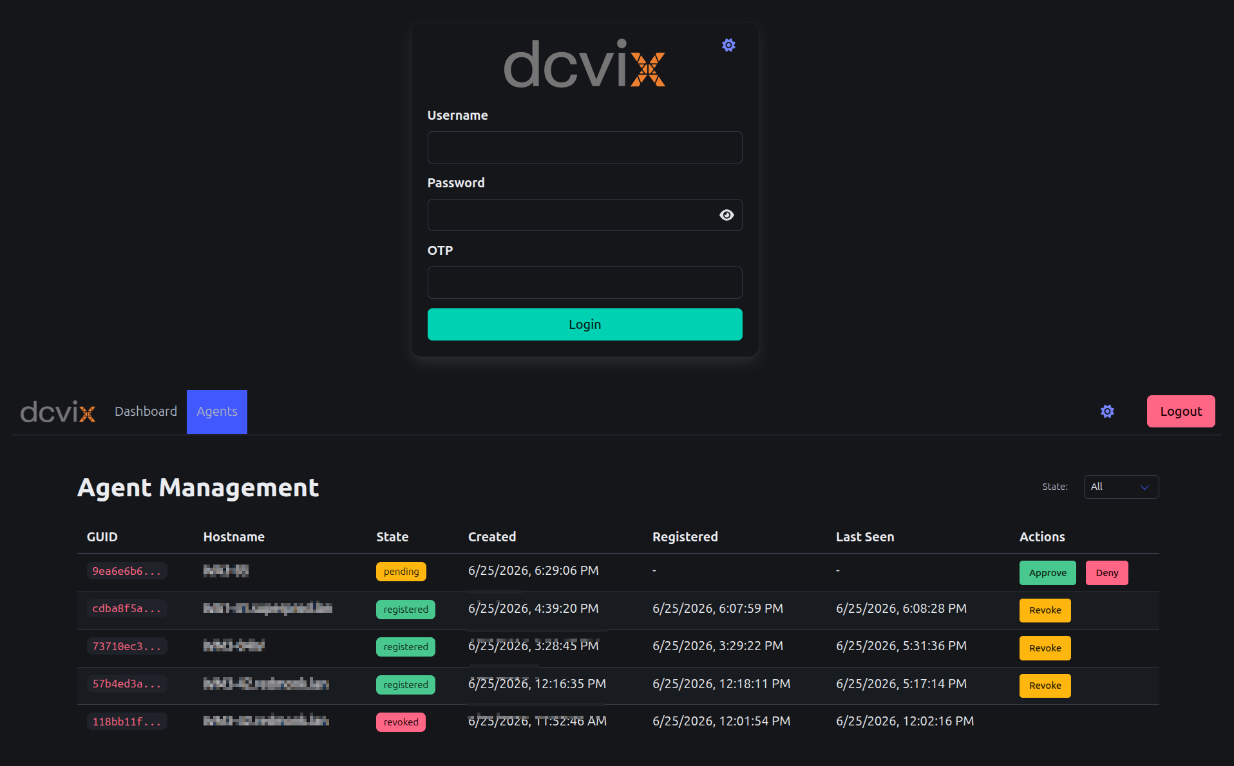
Task: Expand the State filter dropdown
Action: click(1121, 487)
